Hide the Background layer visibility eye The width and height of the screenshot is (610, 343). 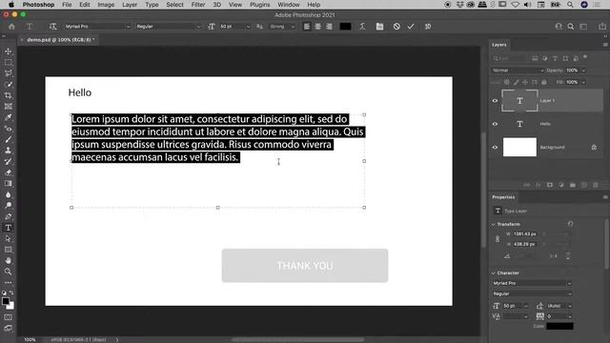point(495,148)
